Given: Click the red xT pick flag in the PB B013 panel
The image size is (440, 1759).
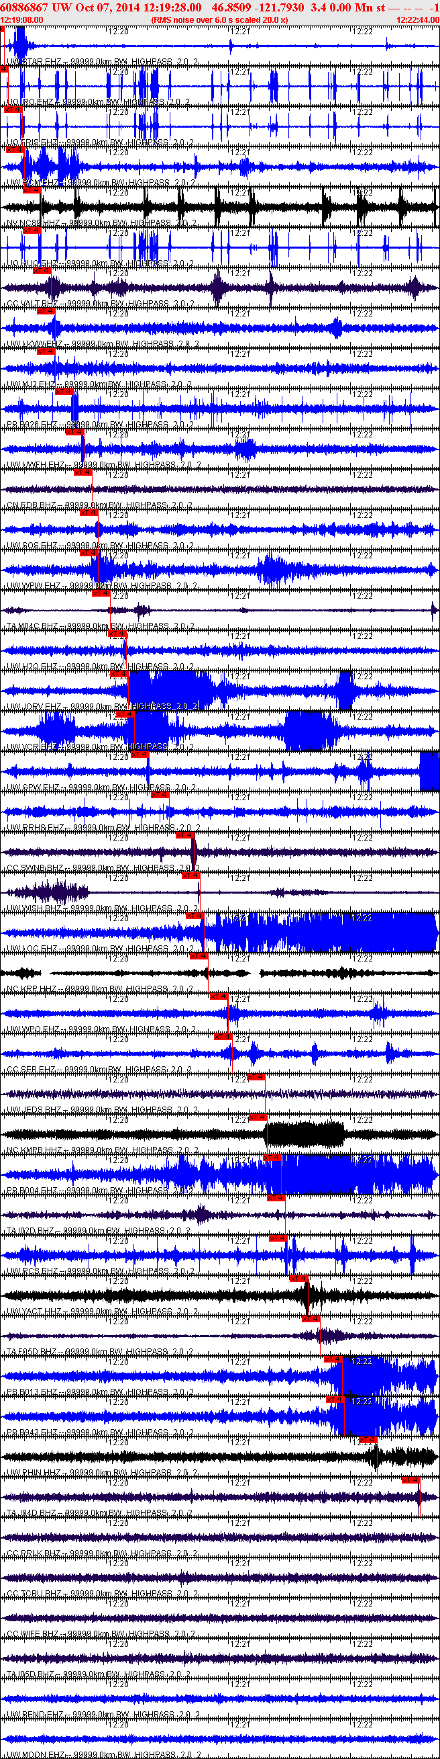Looking at the screenshot, I should pyautogui.click(x=333, y=1359).
